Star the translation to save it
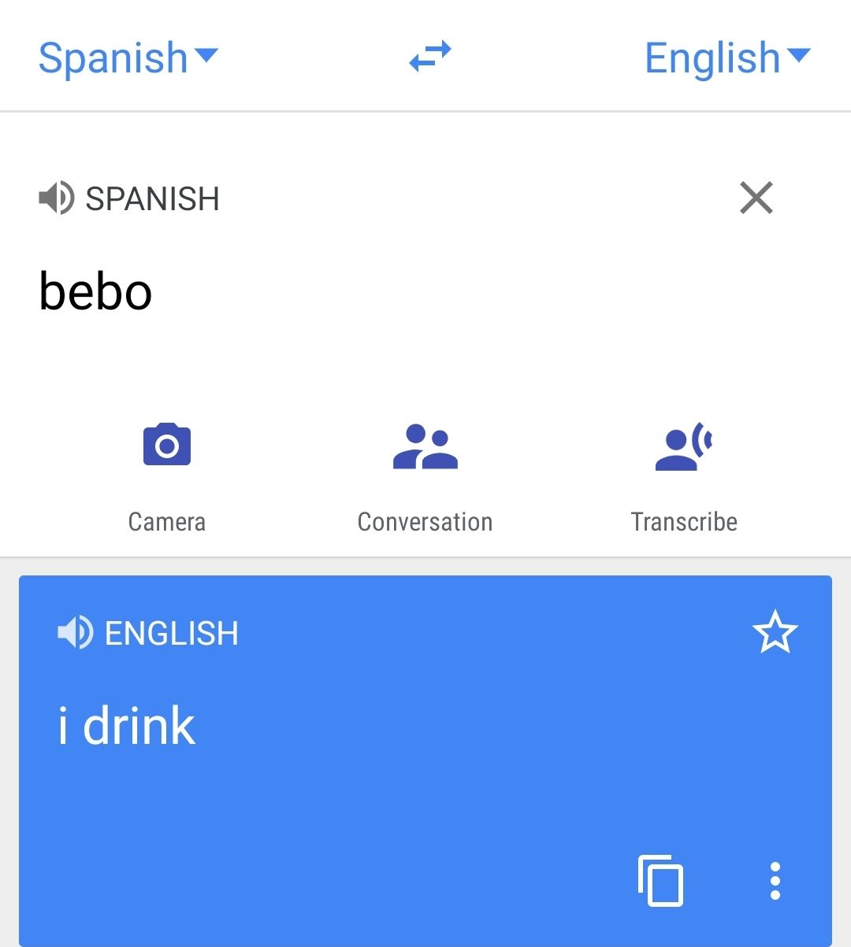This screenshot has height=947, width=851. coord(775,632)
